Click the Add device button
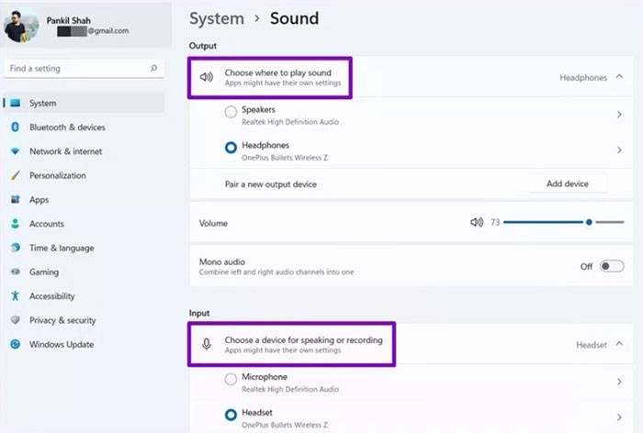643x433 pixels. pyautogui.click(x=567, y=183)
